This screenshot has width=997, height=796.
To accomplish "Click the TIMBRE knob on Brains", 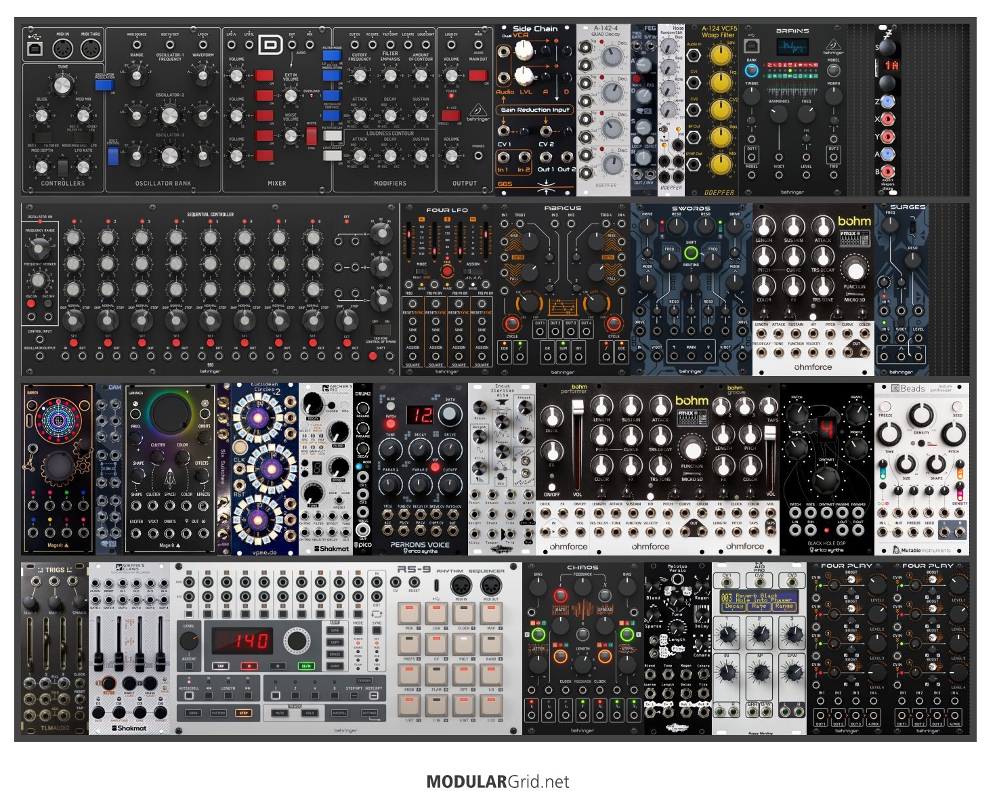I will point(752,97).
